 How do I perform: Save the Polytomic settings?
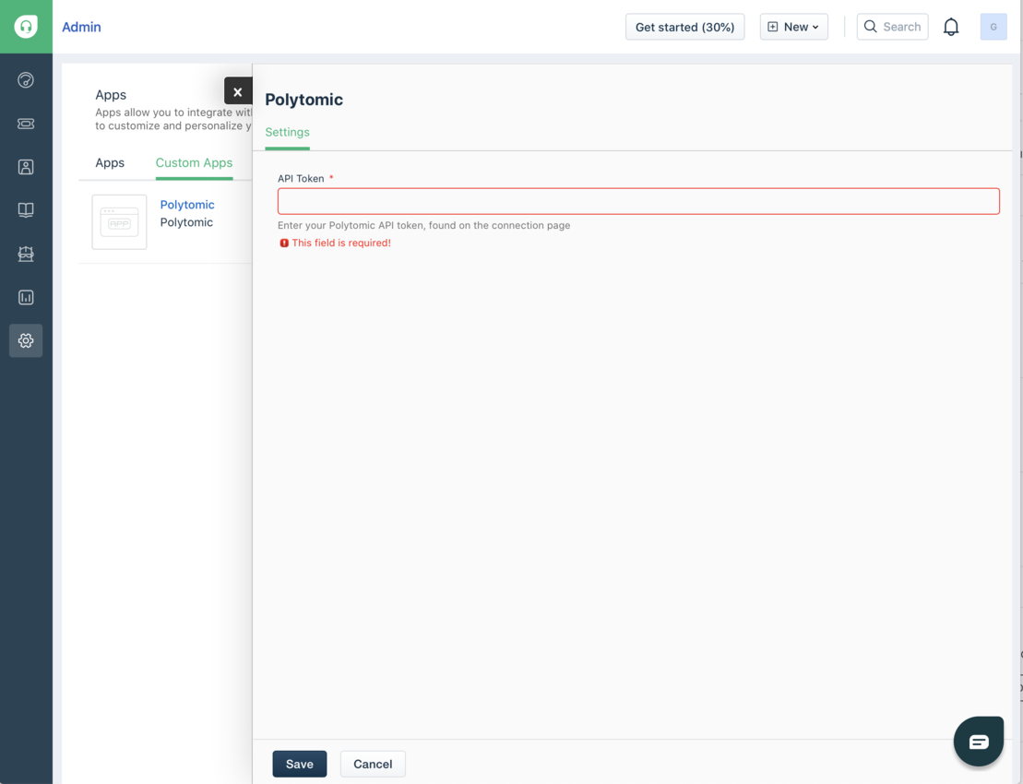tap(299, 764)
